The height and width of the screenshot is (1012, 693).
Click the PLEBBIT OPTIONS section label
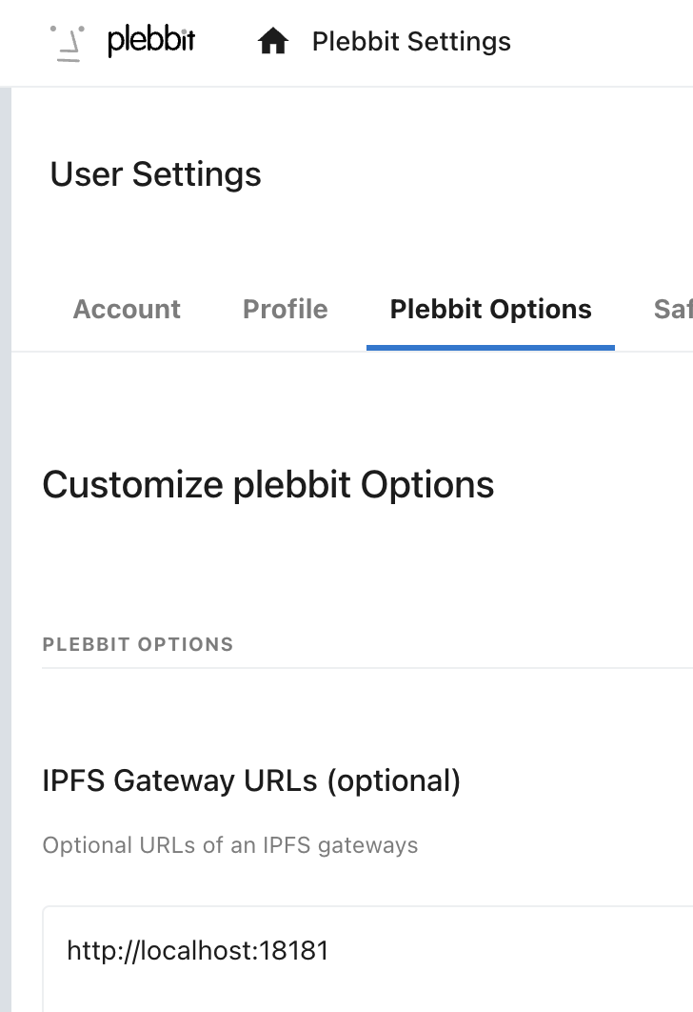(138, 644)
